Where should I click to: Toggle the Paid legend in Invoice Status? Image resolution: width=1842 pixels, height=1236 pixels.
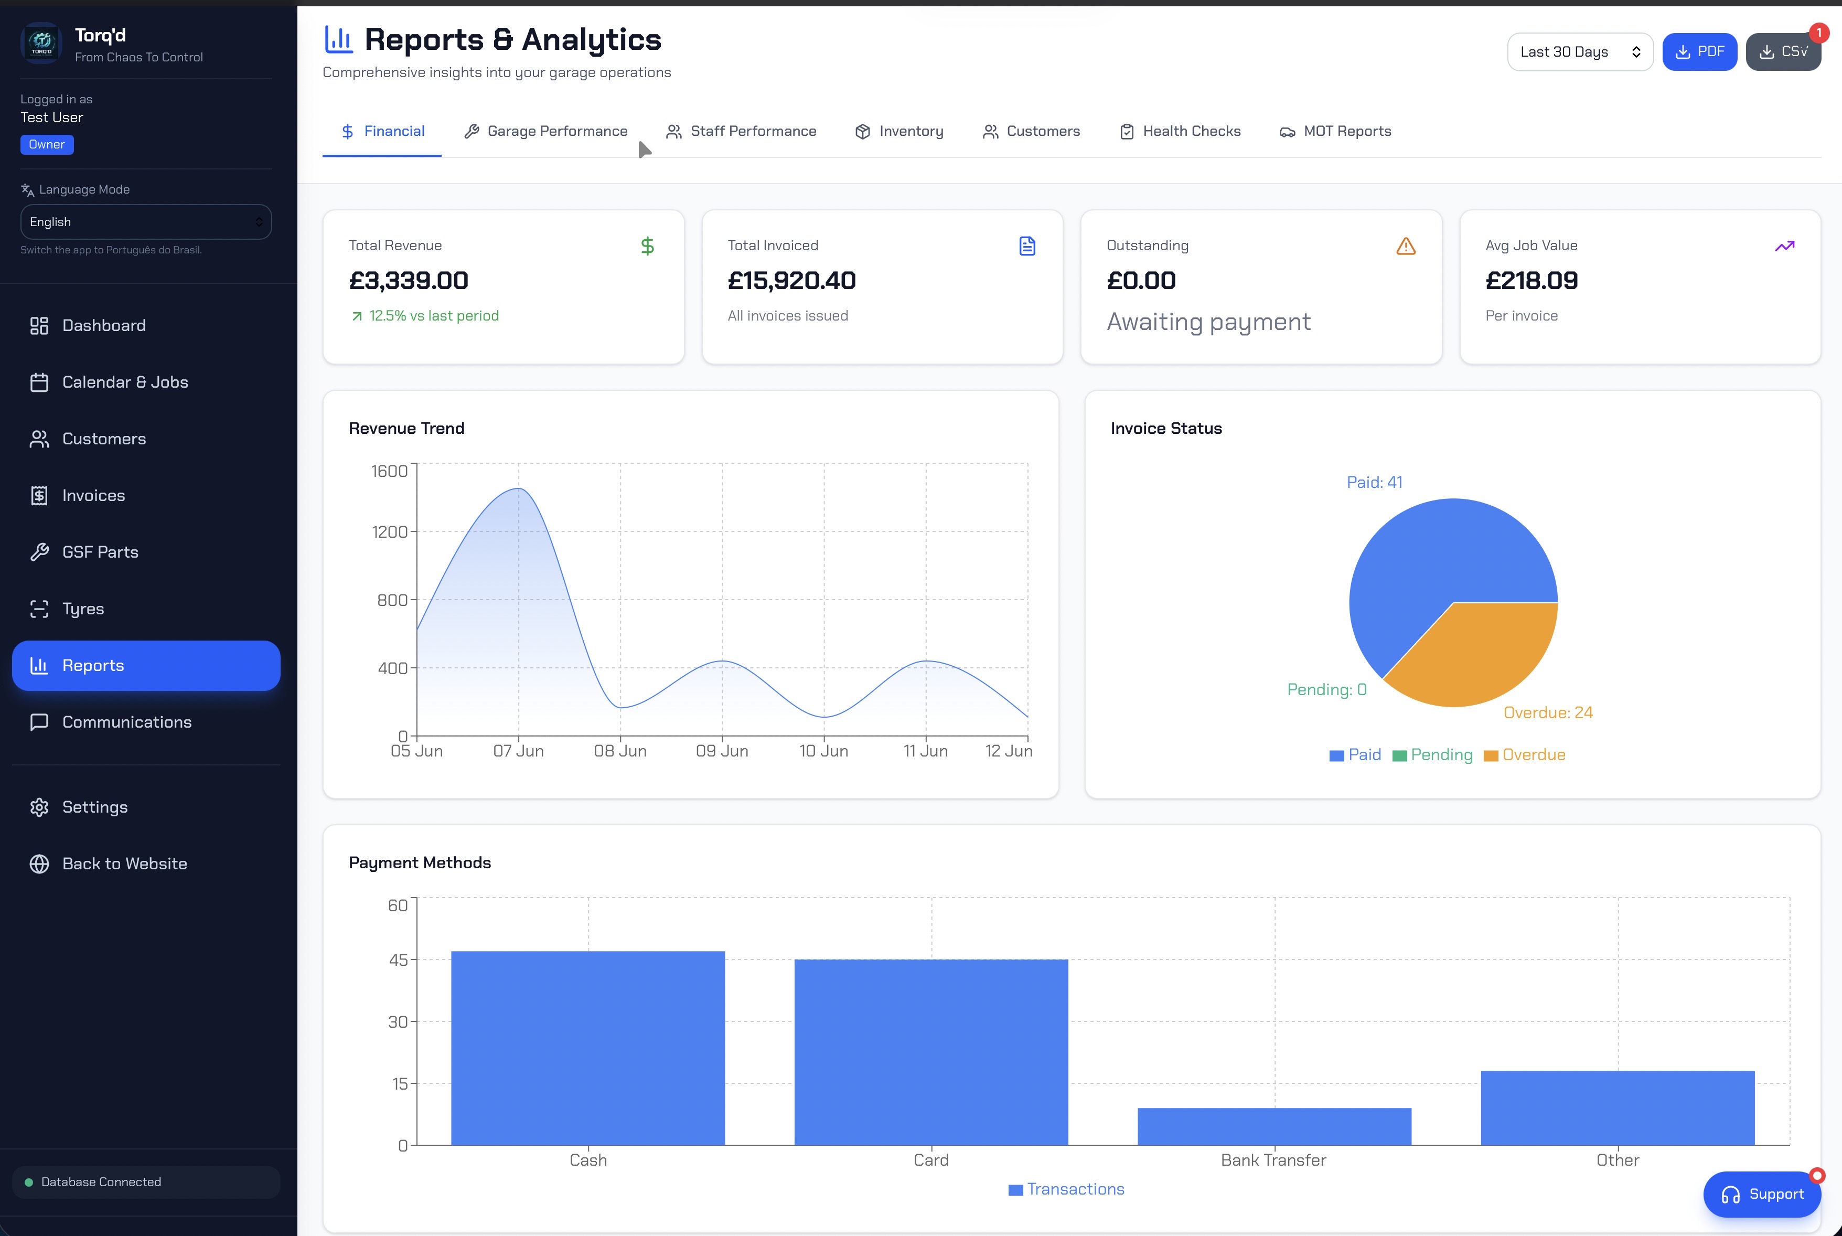click(1355, 755)
